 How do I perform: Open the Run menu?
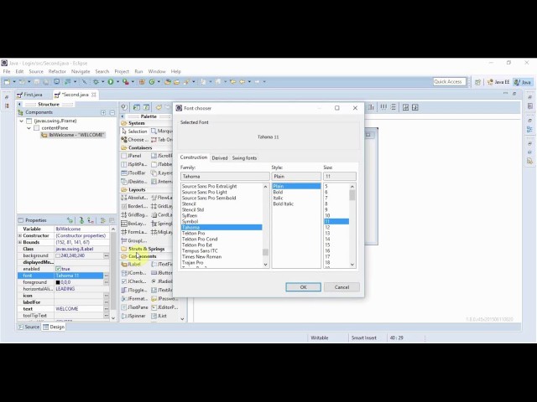[x=138, y=71]
